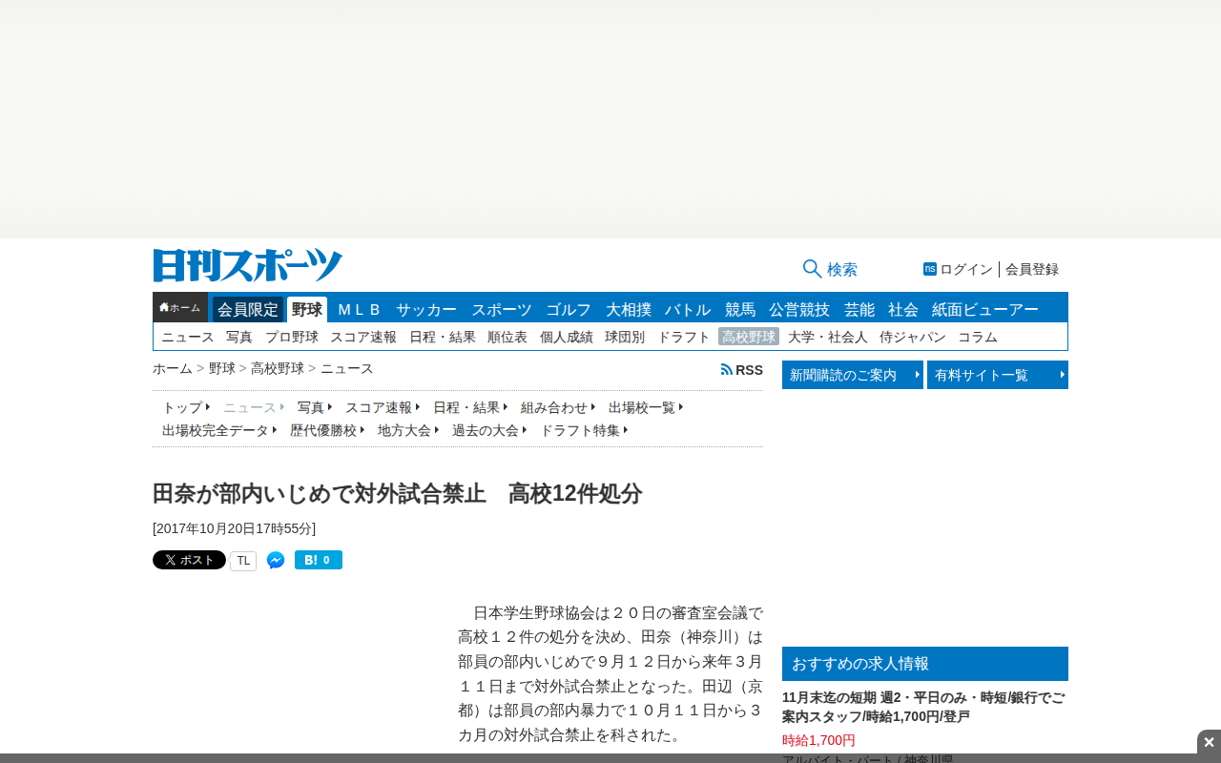1221x763 pixels.
Task: Click 写真 in the baseball sub-navigation bar
Action: point(239,337)
